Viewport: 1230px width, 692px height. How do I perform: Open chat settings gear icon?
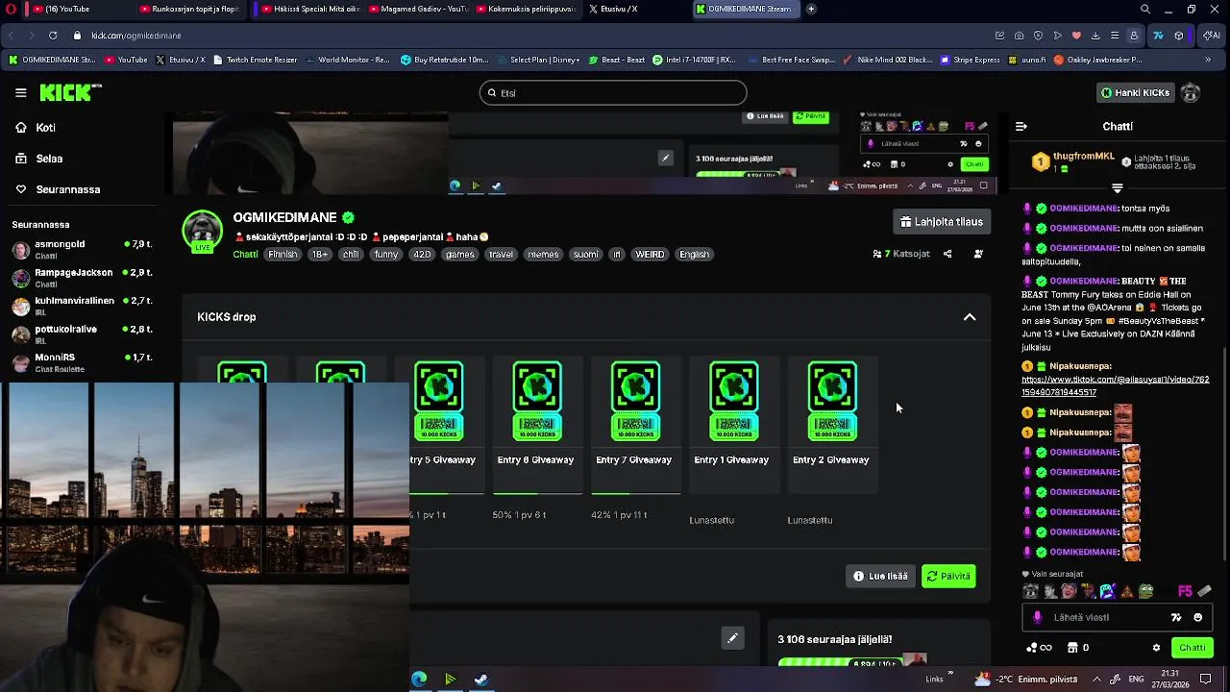tap(1156, 648)
